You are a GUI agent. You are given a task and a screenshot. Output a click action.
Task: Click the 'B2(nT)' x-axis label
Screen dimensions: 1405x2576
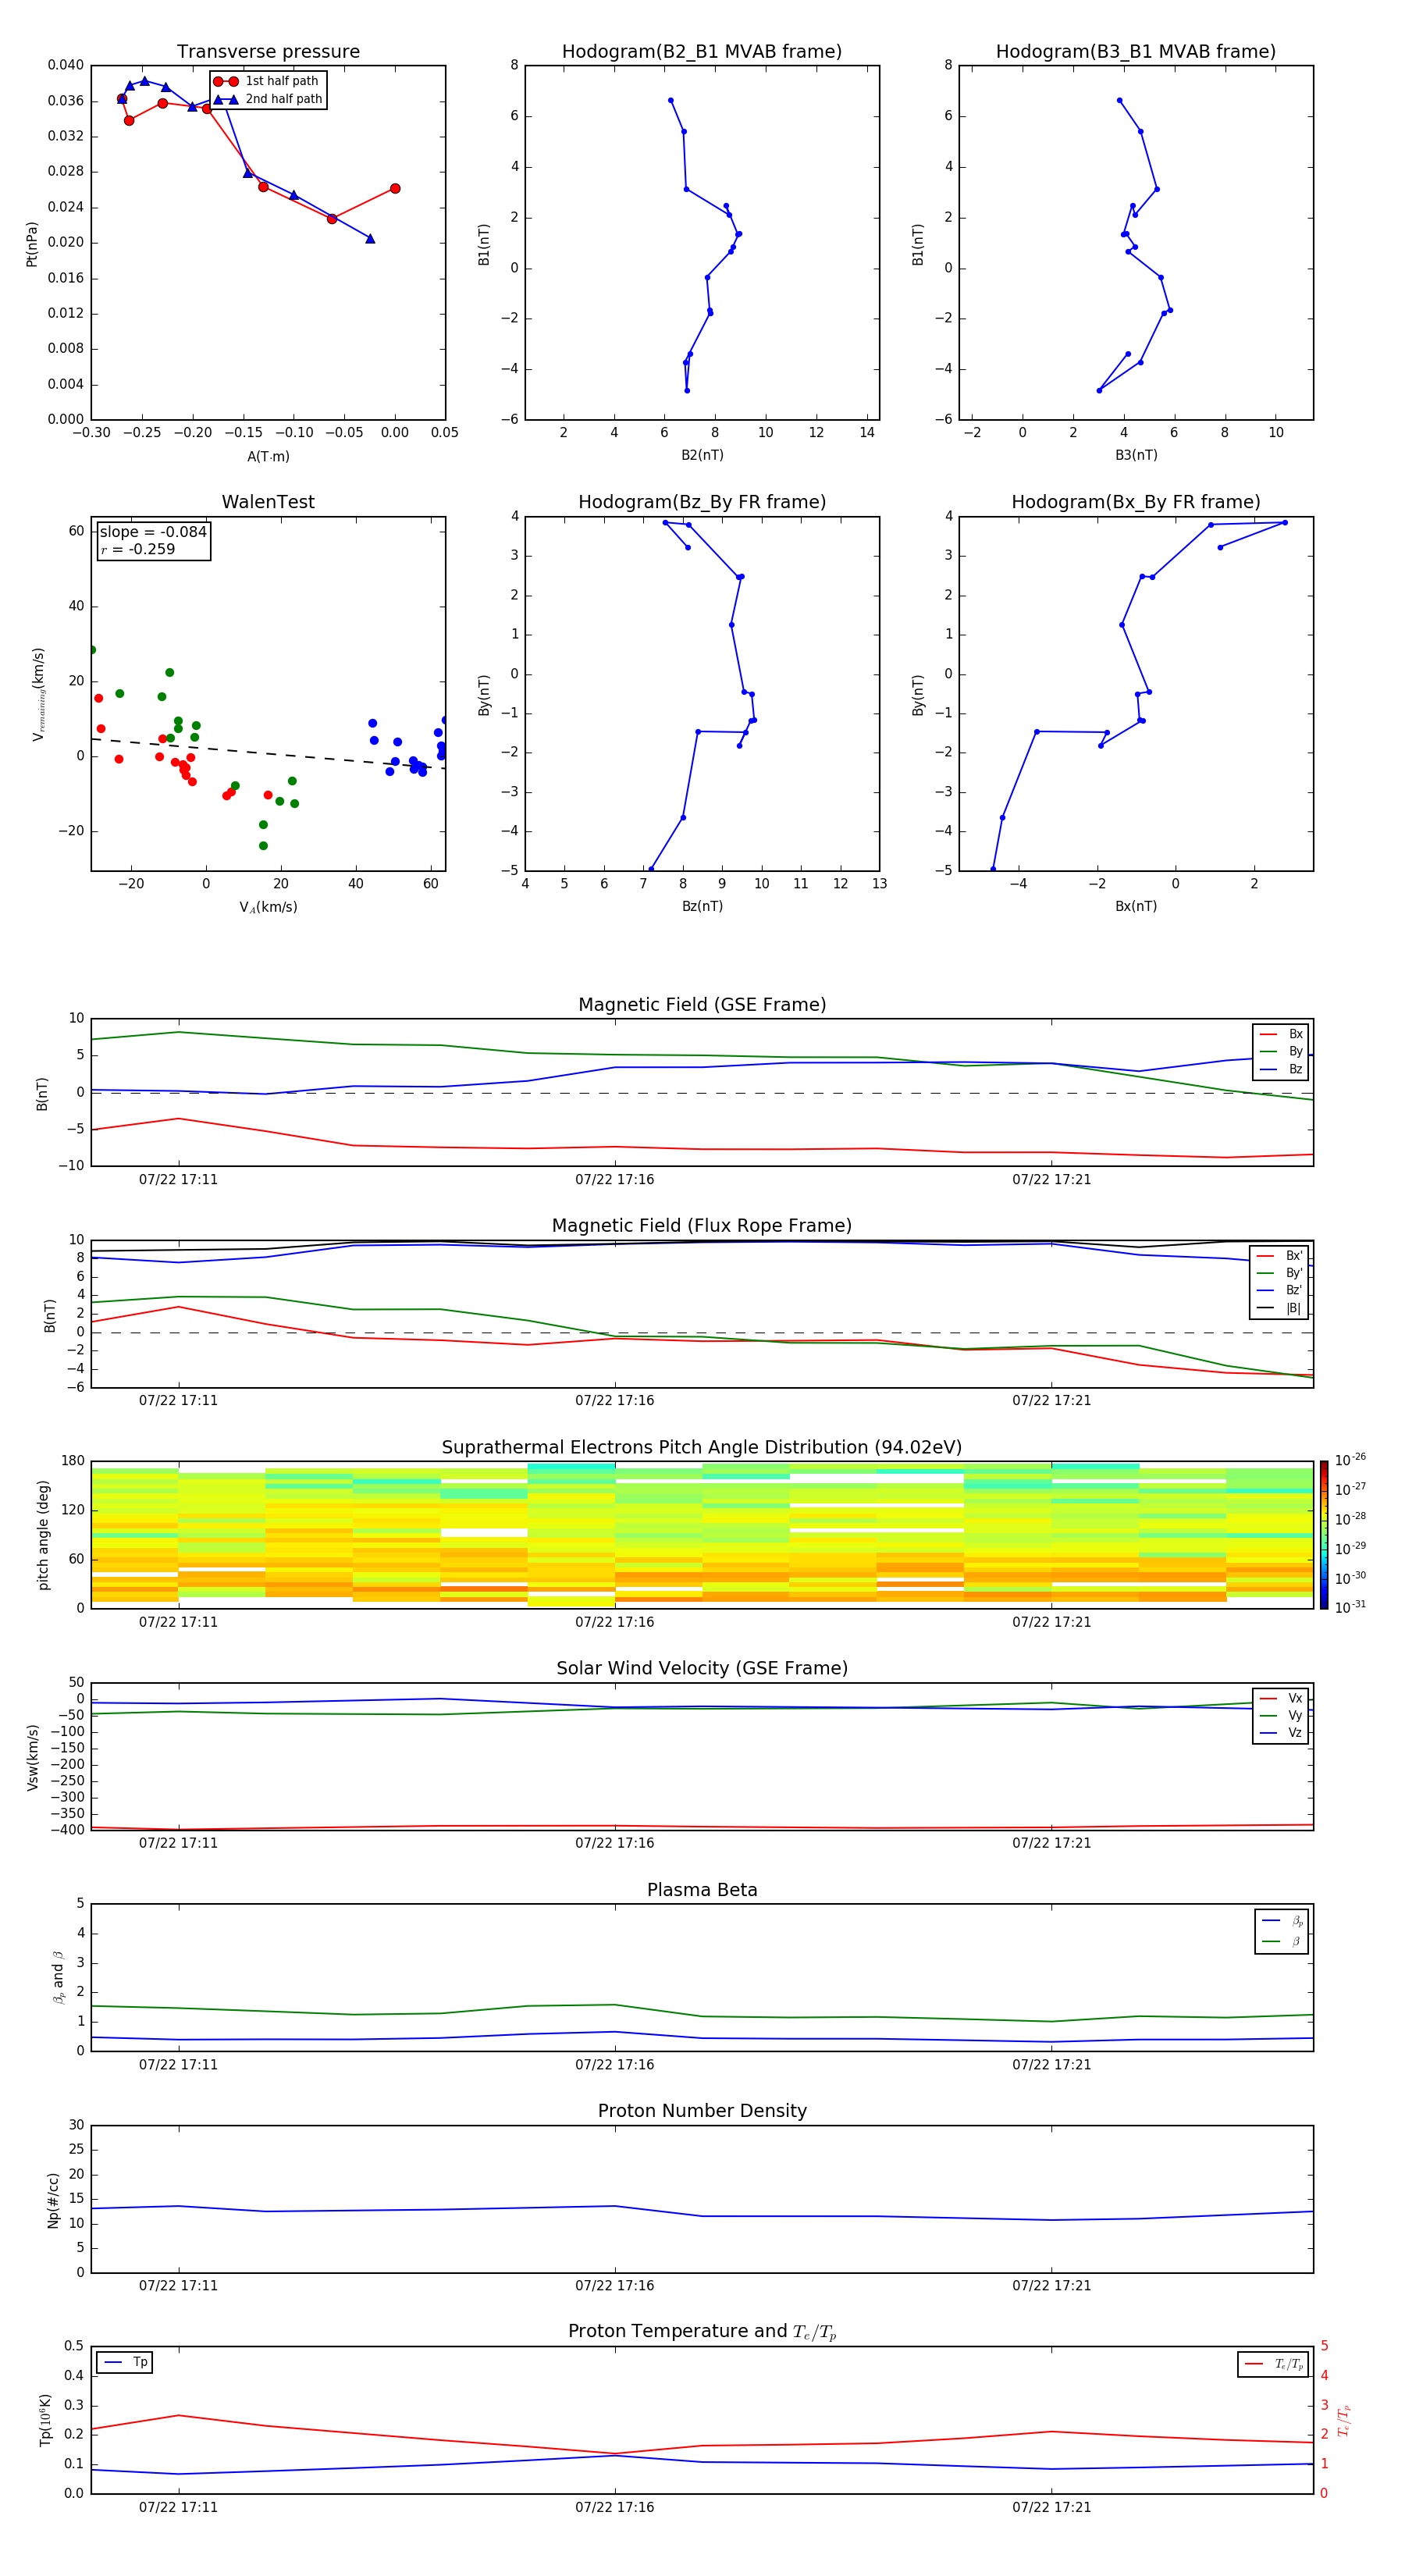point(702,455)
